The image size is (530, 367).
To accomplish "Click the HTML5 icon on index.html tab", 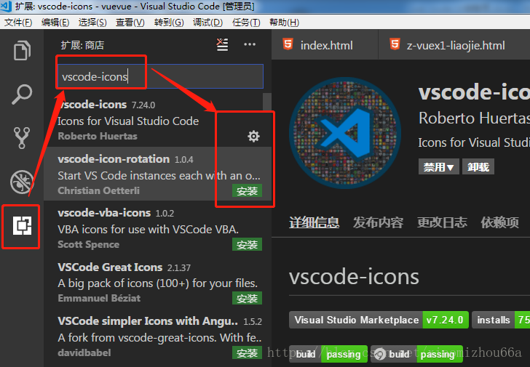I will point(288,44).
